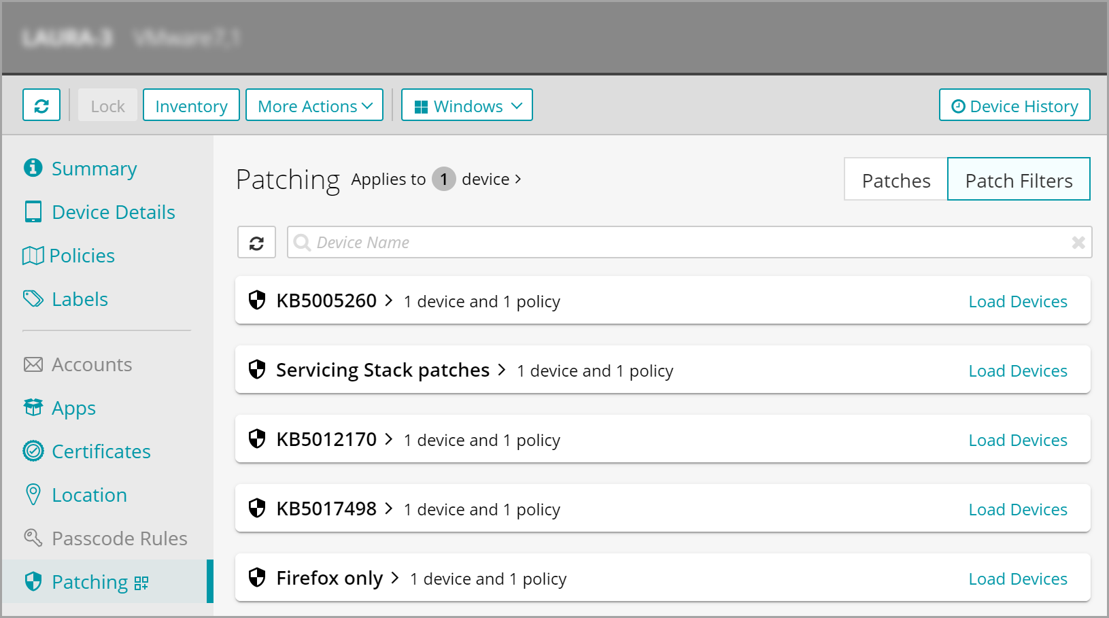Click into the Device Name search box
The height and width of the screenshot is (618, 1109).
pos(680,243)
